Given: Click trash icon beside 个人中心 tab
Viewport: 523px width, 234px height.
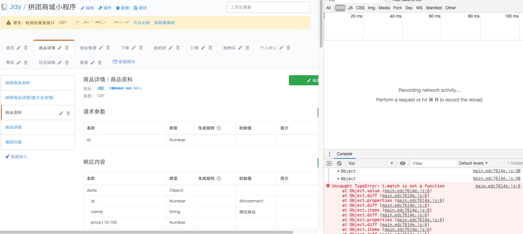Looking at the screenshot, I should point(288,48).
